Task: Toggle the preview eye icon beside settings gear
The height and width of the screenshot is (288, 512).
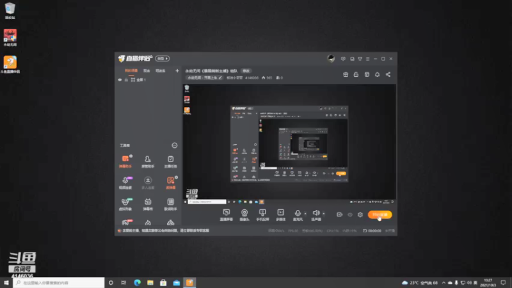Action: click(349, 214)
